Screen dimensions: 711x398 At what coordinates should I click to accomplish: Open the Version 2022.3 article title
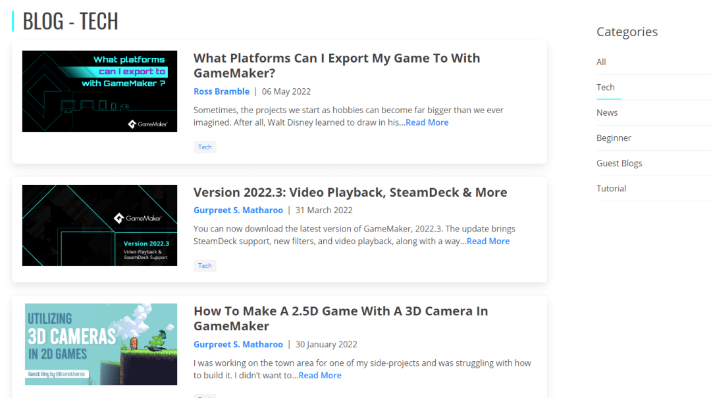(x=350, y=193)
